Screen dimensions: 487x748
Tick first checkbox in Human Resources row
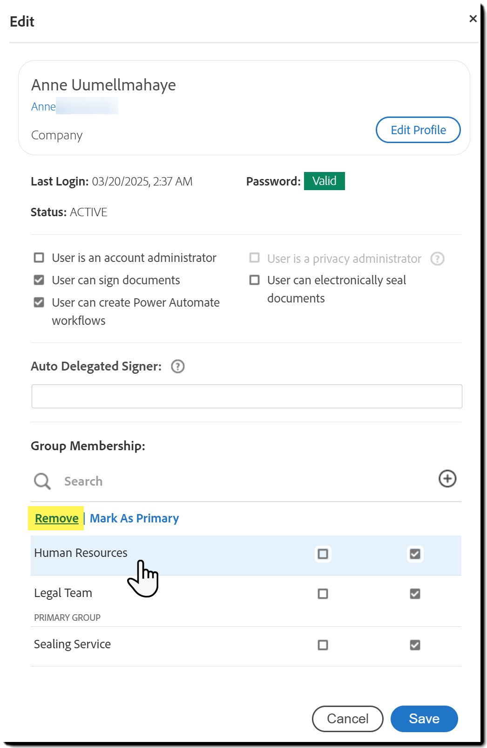(x=323, y=554)
